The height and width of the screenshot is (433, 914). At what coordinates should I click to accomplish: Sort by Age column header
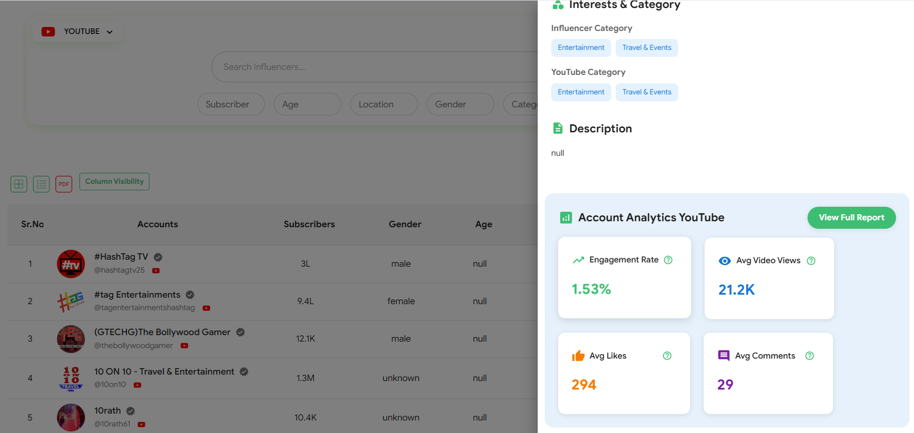484,224
